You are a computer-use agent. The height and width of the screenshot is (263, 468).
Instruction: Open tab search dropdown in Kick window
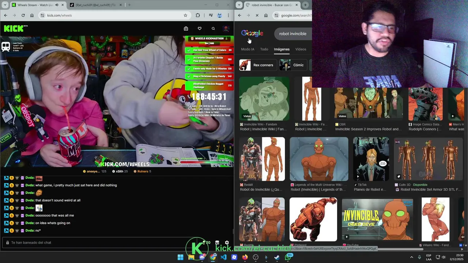pyautogui.click(x=5, y=5)
